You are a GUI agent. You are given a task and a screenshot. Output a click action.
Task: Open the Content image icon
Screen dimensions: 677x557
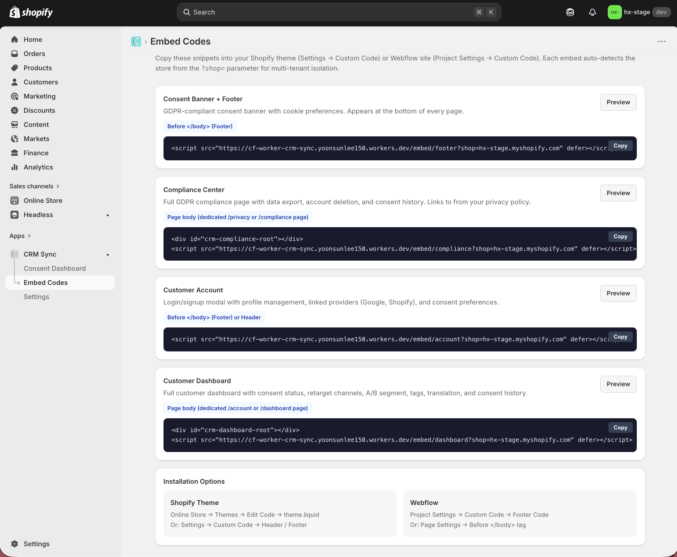pos(15,125)
